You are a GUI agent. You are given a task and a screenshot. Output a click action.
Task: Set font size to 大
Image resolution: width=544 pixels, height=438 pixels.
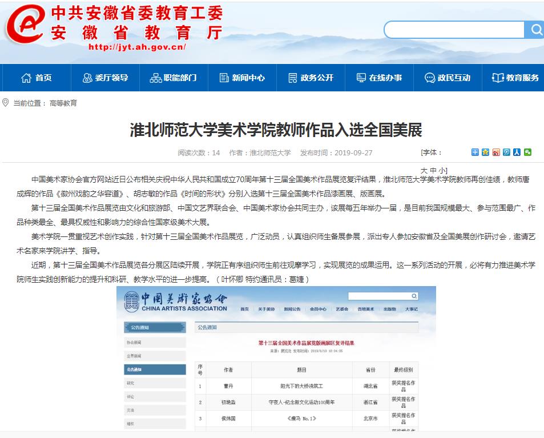424,171
